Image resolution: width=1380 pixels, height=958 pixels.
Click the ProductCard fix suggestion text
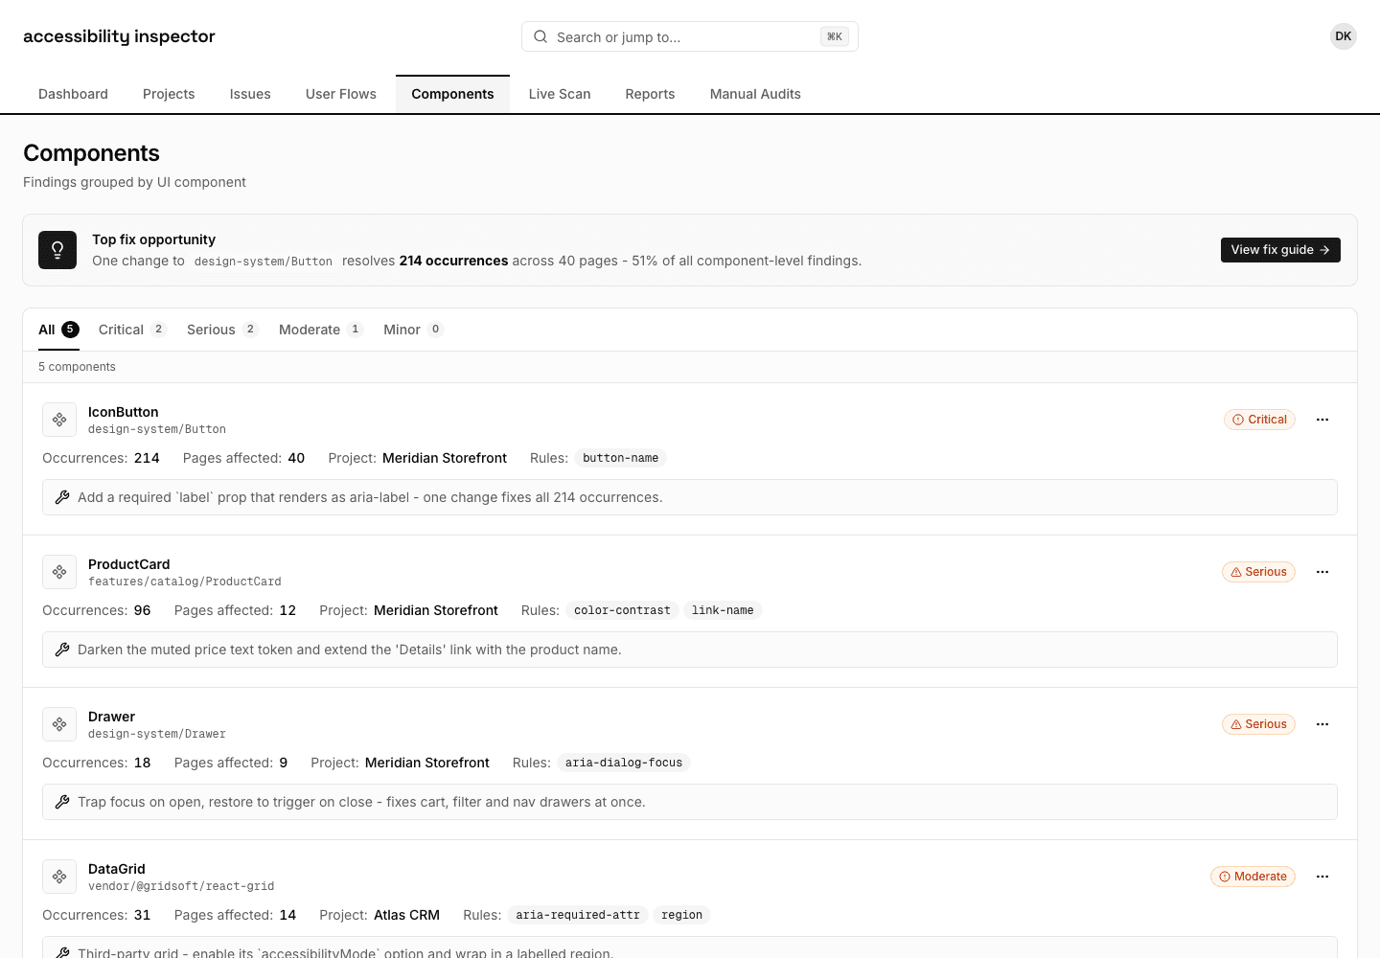pyautogui.click(x=350, y=650)
